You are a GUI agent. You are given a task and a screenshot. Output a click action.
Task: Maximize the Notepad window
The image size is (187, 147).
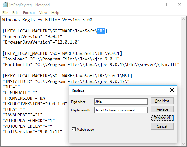[165, 5]
